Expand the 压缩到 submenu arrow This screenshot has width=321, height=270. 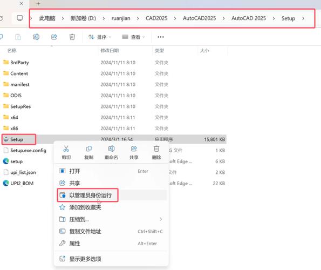point(161,219)
